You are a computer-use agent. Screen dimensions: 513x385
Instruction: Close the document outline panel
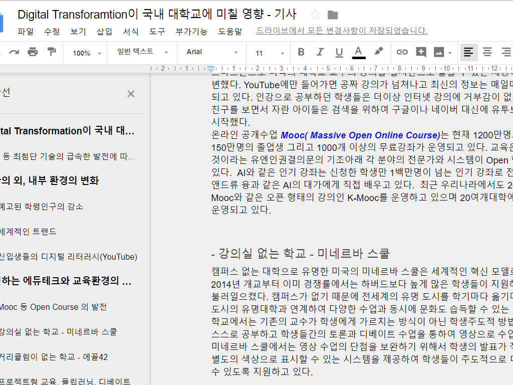pos(131,94)
